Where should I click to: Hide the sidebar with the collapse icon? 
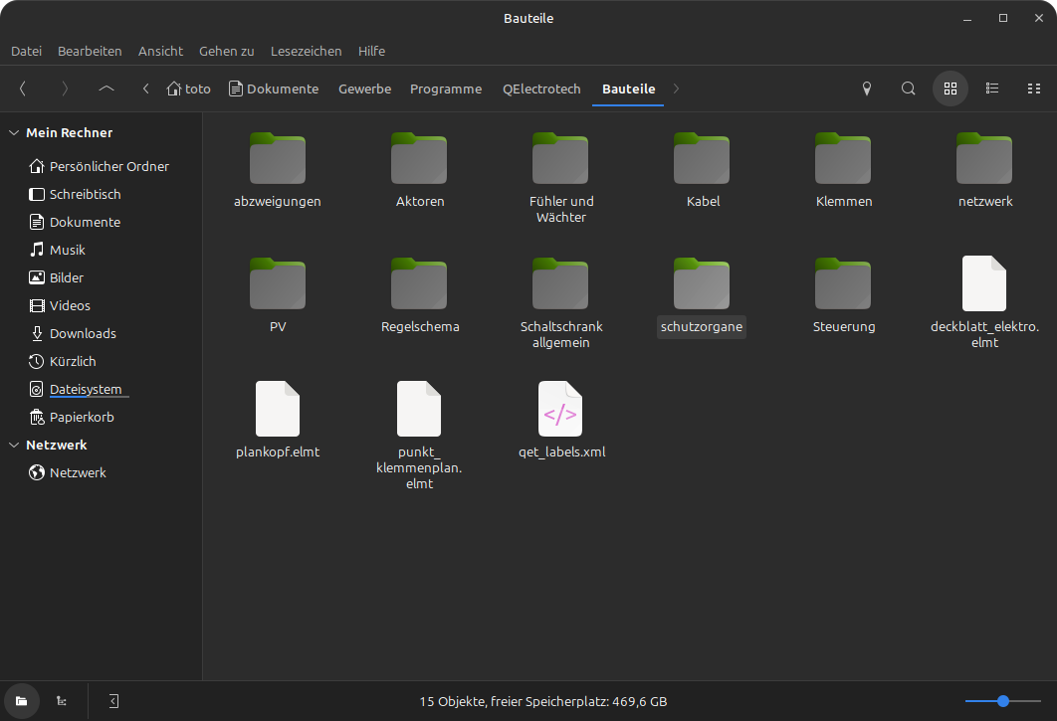pyautogui.click(x=113, y=701)
